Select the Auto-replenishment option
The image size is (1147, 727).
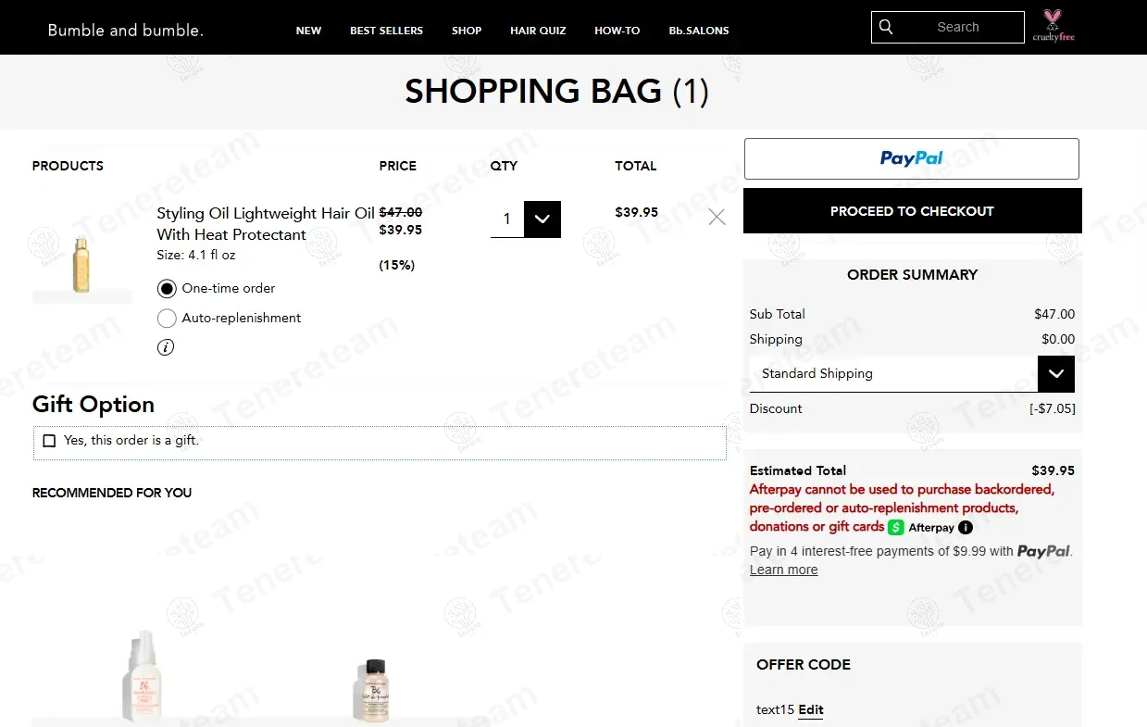[167, 319]
